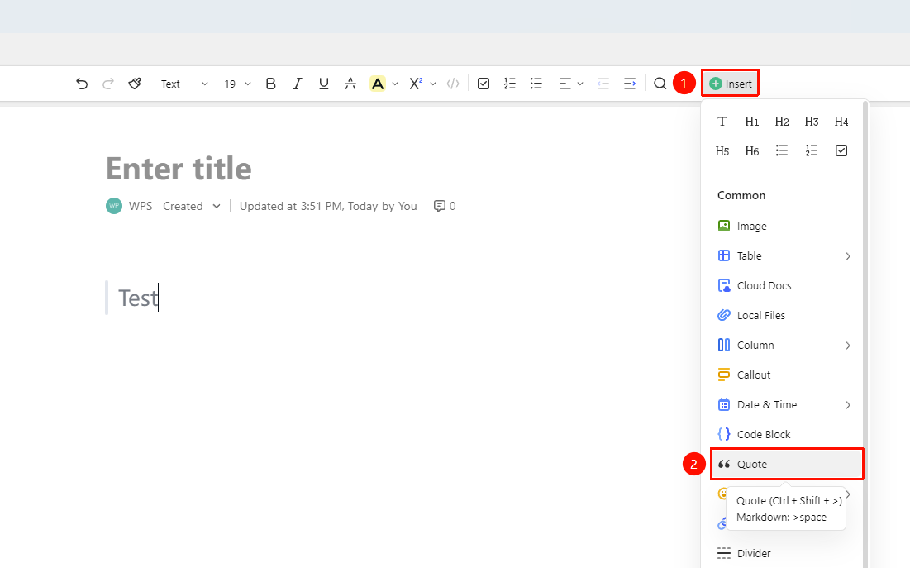
Task: Apply strikethrough to text
Action: click(350, 84)
